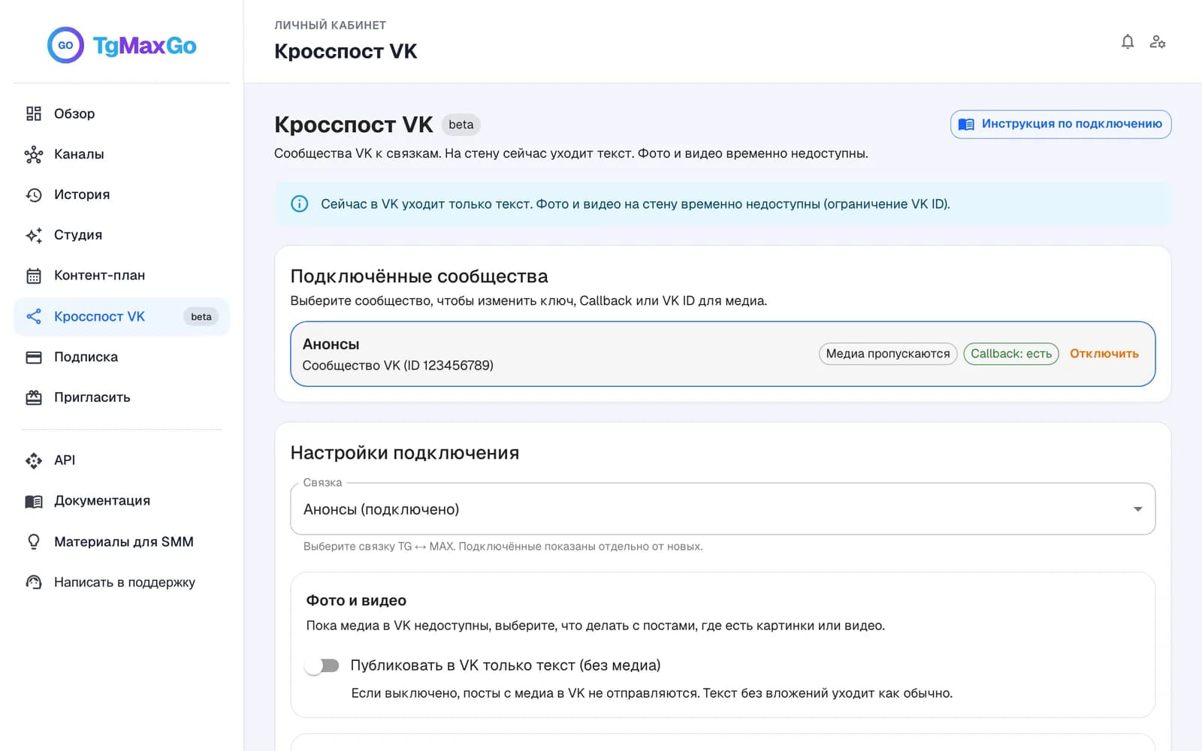This screenshot has height=751, width=1202.
Task: Click ЛИЧНЫЙ КАБИНЕТ header label
Action: point(331,25)
